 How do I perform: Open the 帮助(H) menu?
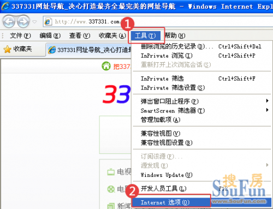click(x=175, y=35)
